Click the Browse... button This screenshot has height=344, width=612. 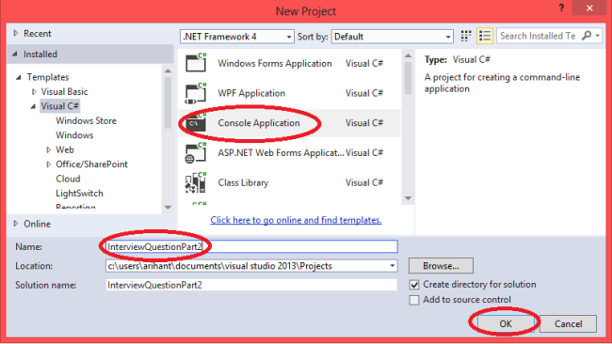[441, 266]
